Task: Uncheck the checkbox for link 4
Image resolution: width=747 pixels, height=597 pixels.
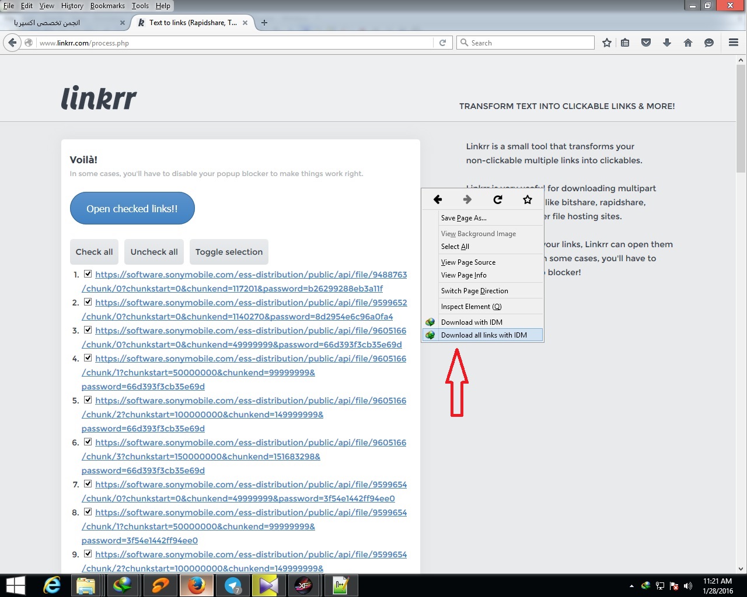Action: (88, 358)
